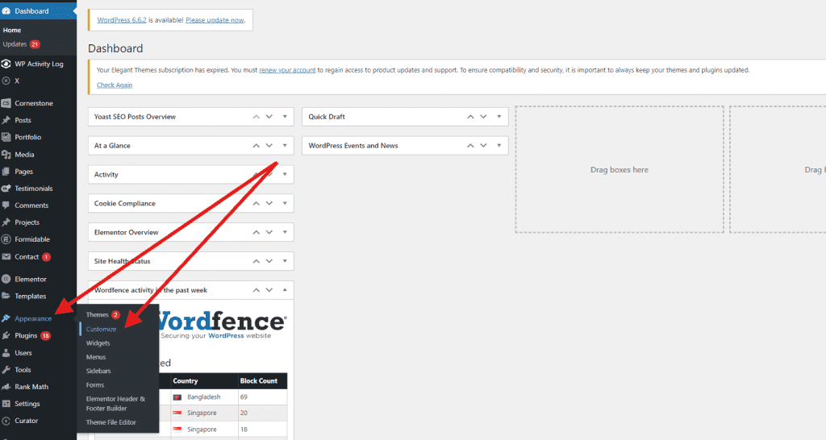Screen dimensions: 826x440
Task: Expand the Site Health Status panel
Action: 285,261
